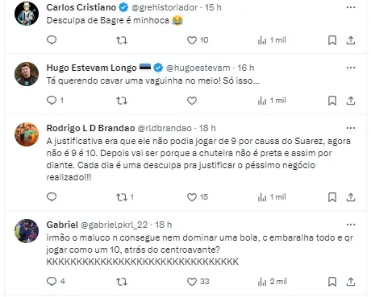
Task: Open the @grehistoriador profile handle
Action: 165,7
